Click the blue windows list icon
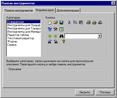 50,29
